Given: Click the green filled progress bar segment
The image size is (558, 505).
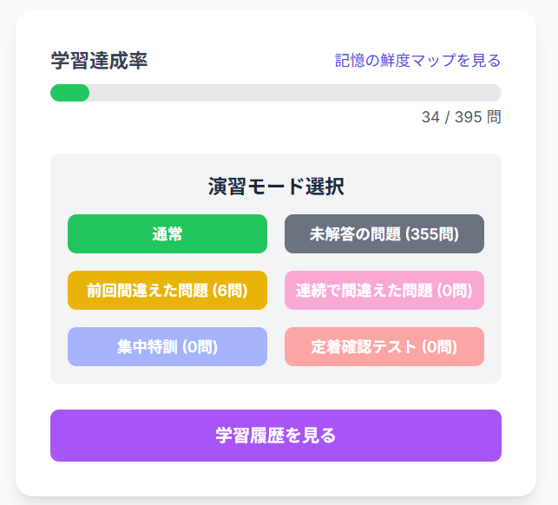Looking at the screenshot, I should [70, 93].
